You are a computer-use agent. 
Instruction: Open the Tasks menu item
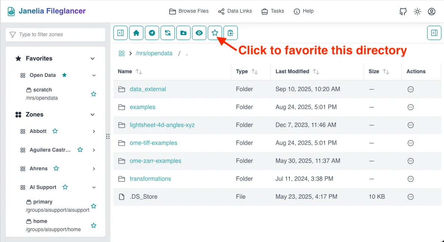(273, 11)
